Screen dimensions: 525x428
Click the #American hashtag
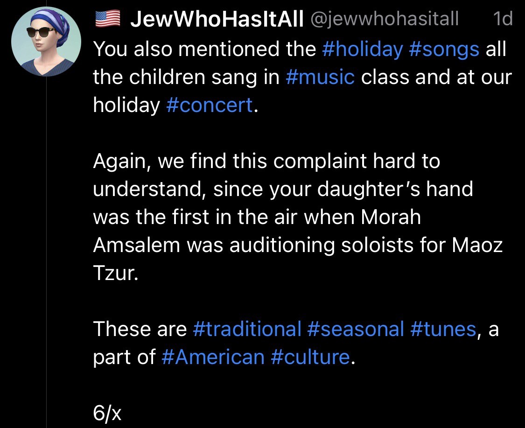213,357
